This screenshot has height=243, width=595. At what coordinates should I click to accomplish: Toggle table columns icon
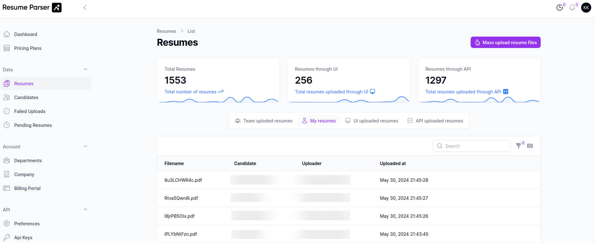click(530, 146)
